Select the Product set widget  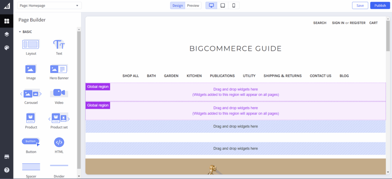(59, 121)
